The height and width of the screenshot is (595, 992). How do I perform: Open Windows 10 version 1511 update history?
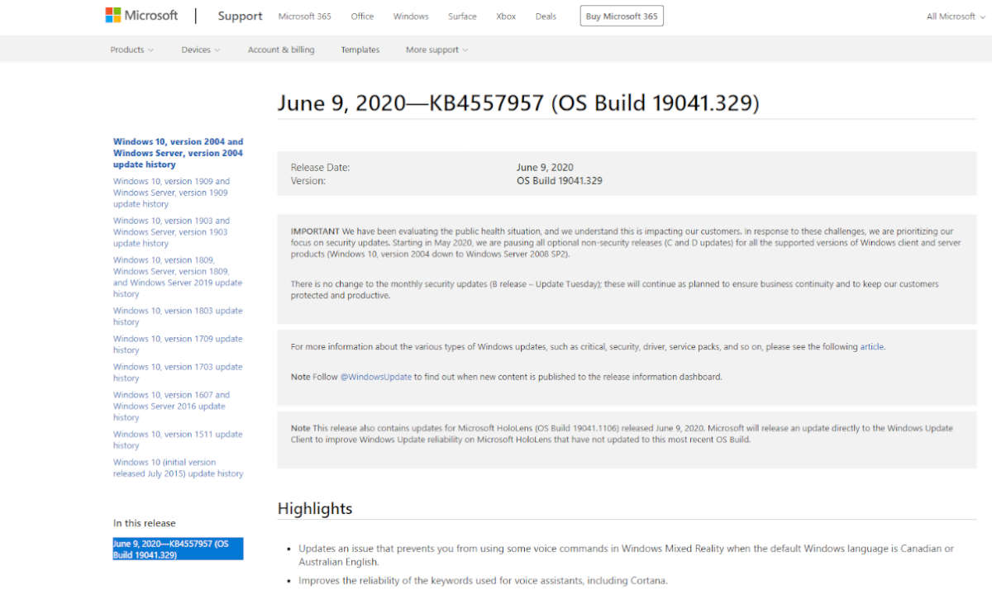178,440
